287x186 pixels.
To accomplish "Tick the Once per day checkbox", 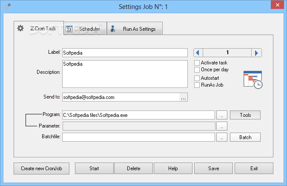I will click(197, 70).
